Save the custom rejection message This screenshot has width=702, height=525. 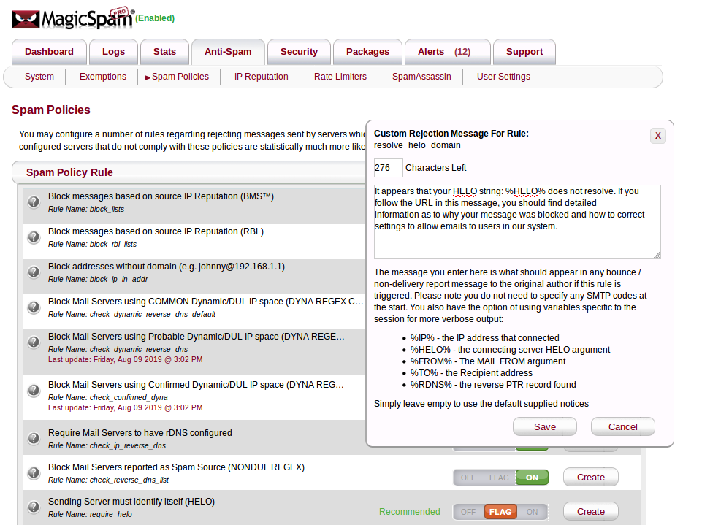pos(544,427)
